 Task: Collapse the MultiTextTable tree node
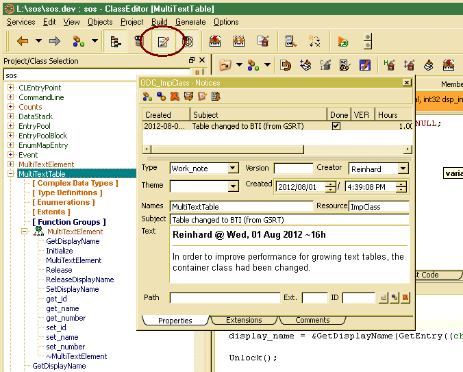click(11, 174)
